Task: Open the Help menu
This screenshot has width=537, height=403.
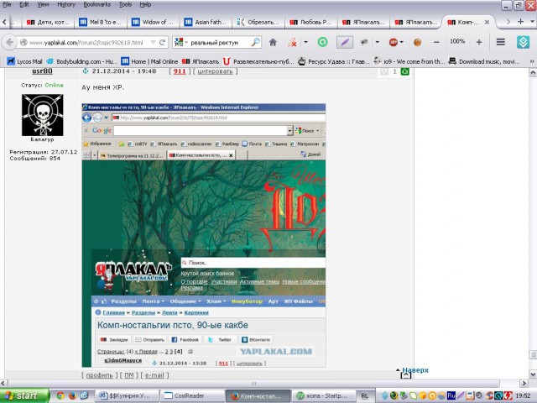Action: pyautogui.click(x=145, y=4)
